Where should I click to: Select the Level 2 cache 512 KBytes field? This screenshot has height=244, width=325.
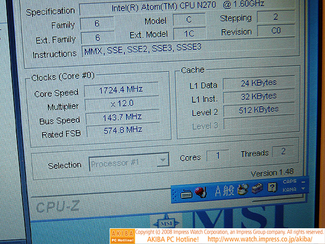coord(259,109)
